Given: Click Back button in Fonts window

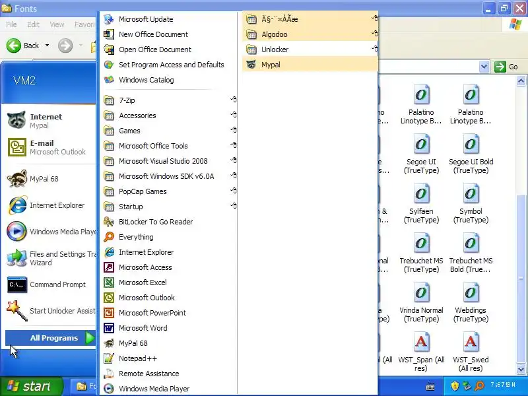Looking at the screenshot, I should click(23, 46).
